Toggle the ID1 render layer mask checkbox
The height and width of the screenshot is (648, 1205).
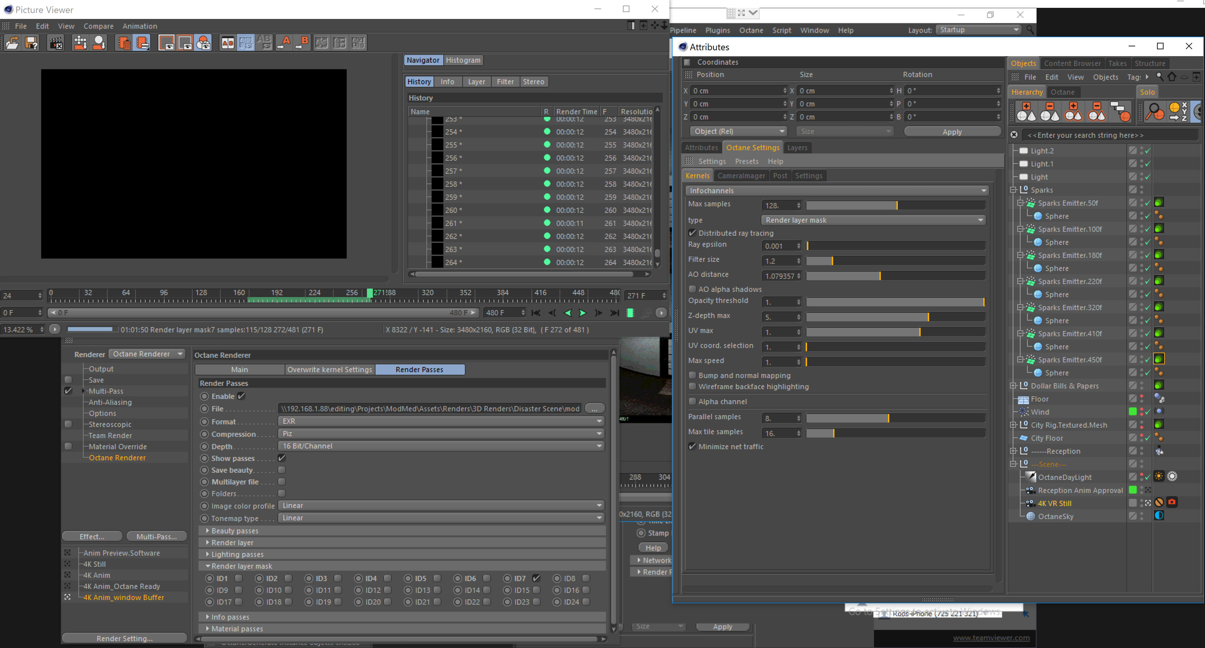(239, 578)
